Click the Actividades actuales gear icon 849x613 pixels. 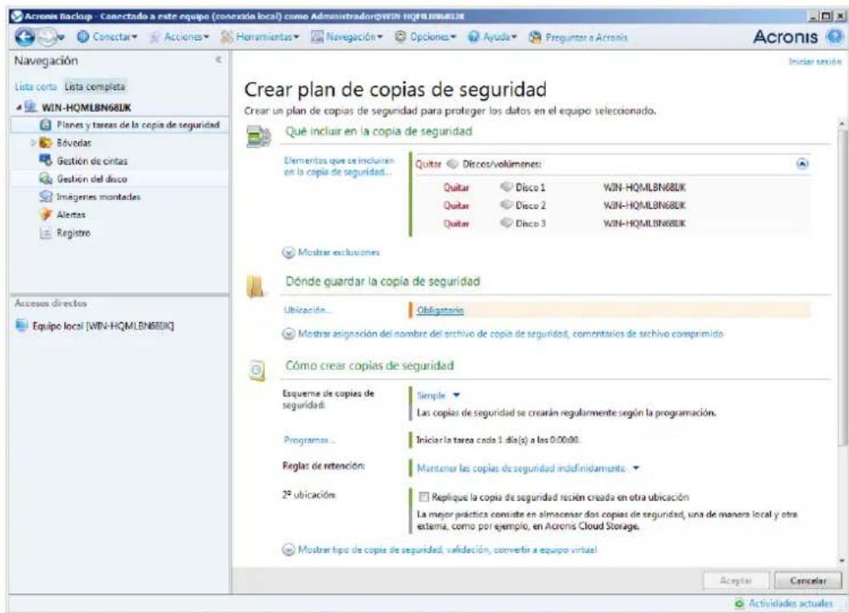point(739,604)
